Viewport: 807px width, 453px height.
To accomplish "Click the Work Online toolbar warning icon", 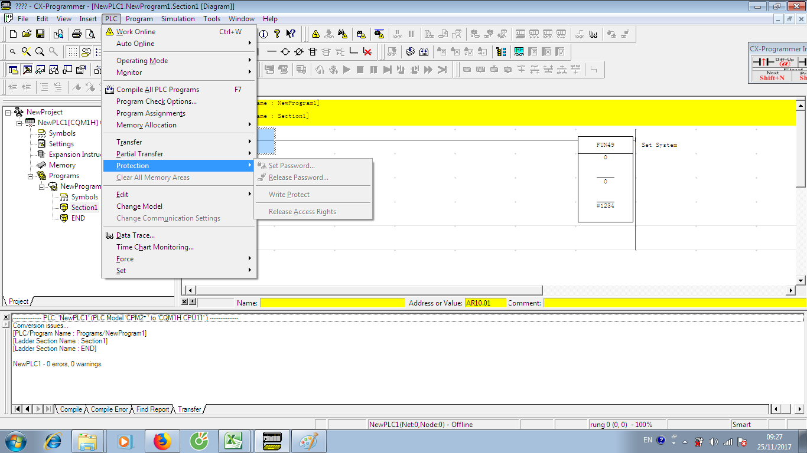I will (x=315, y=34).
